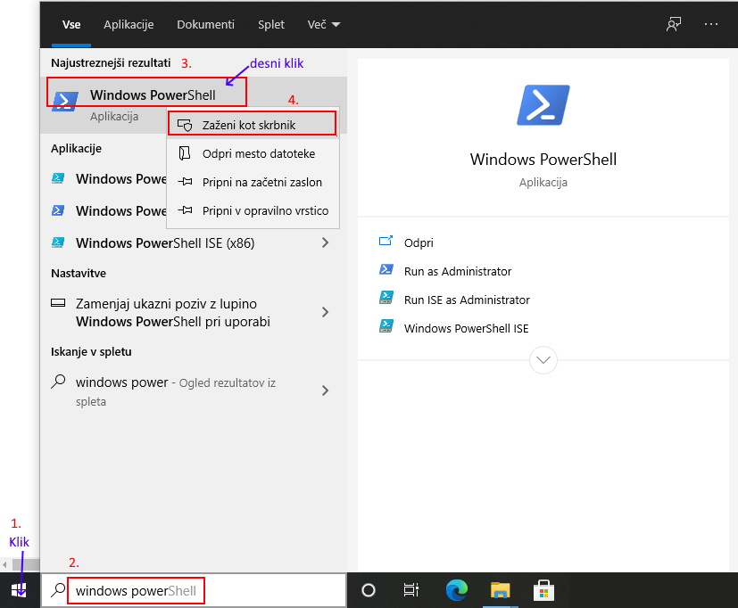Click Odpri in the preview pane
The width and height of the screenshot is (738, 608).
419,242
